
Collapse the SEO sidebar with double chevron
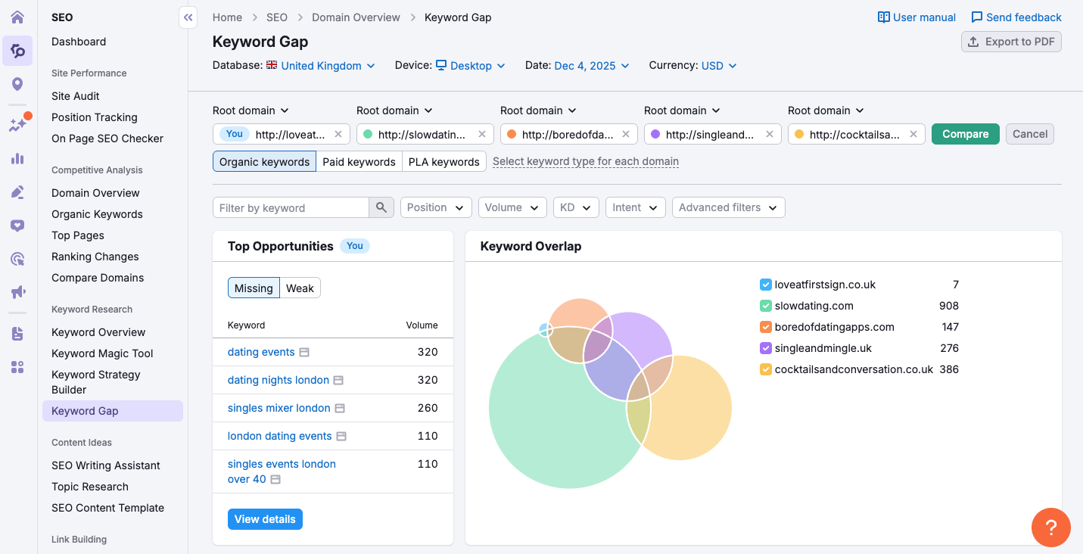pyautogui.click(x=188, y=17)
